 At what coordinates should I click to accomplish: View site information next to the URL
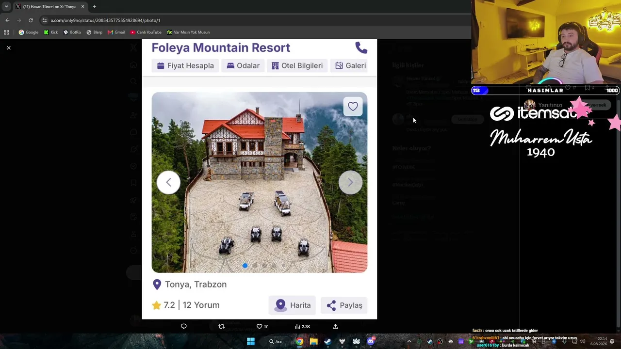click(45, 20)
